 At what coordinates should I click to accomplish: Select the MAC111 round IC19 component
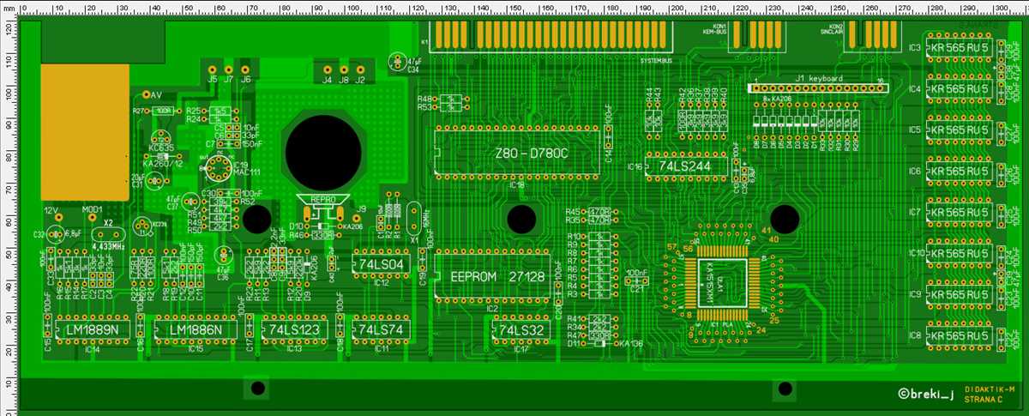click(220, 166)
